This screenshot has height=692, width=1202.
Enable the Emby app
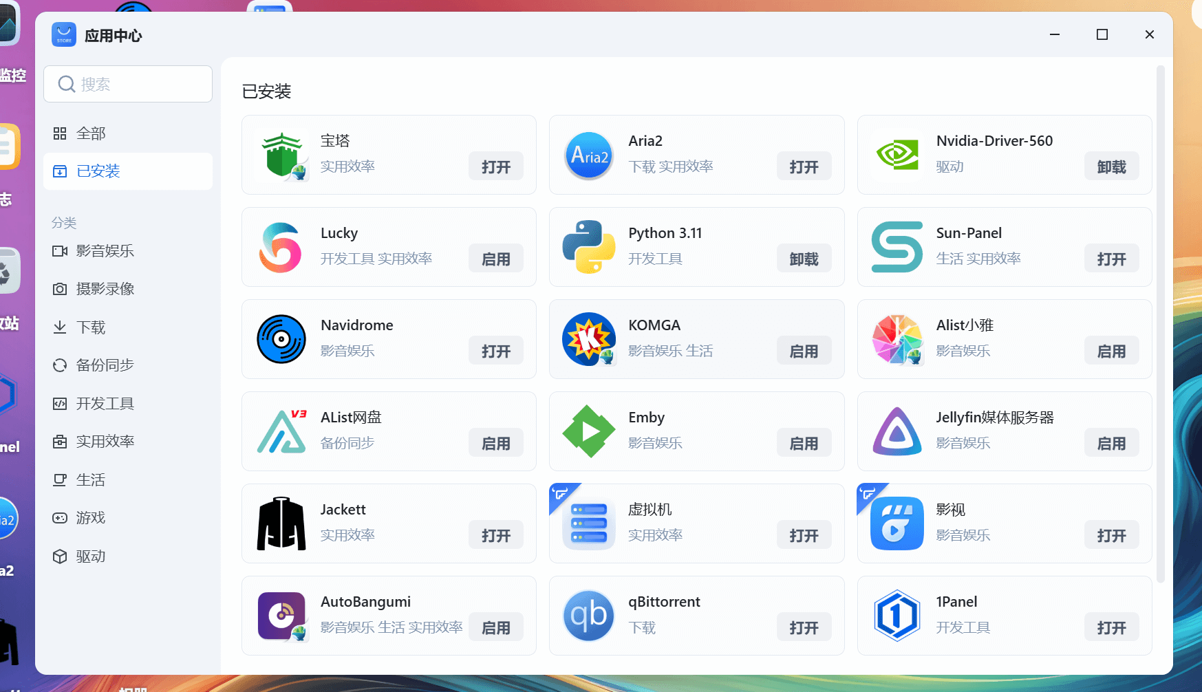point(804,443)
